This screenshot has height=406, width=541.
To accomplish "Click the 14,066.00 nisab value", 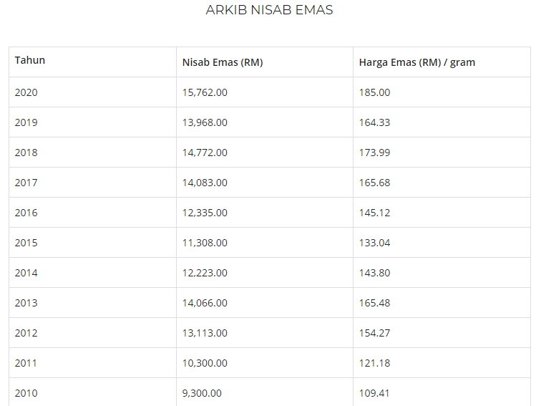I will [205, 303].
